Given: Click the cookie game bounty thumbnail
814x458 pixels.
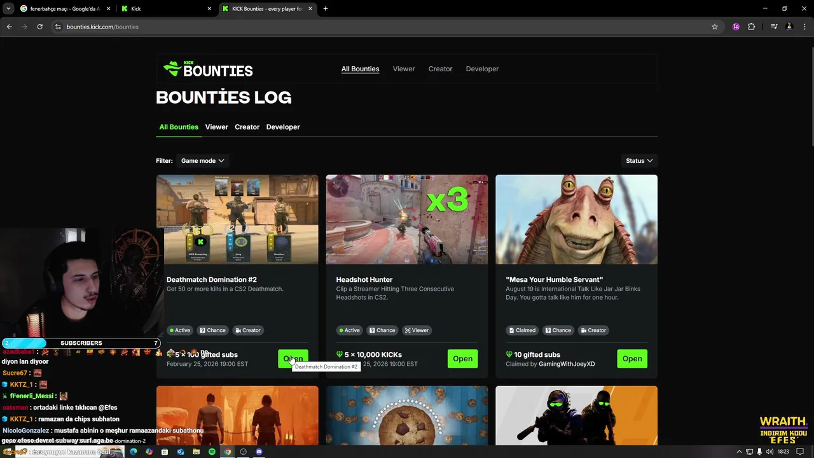Looking at the screenshot, I should pos(407,416).
